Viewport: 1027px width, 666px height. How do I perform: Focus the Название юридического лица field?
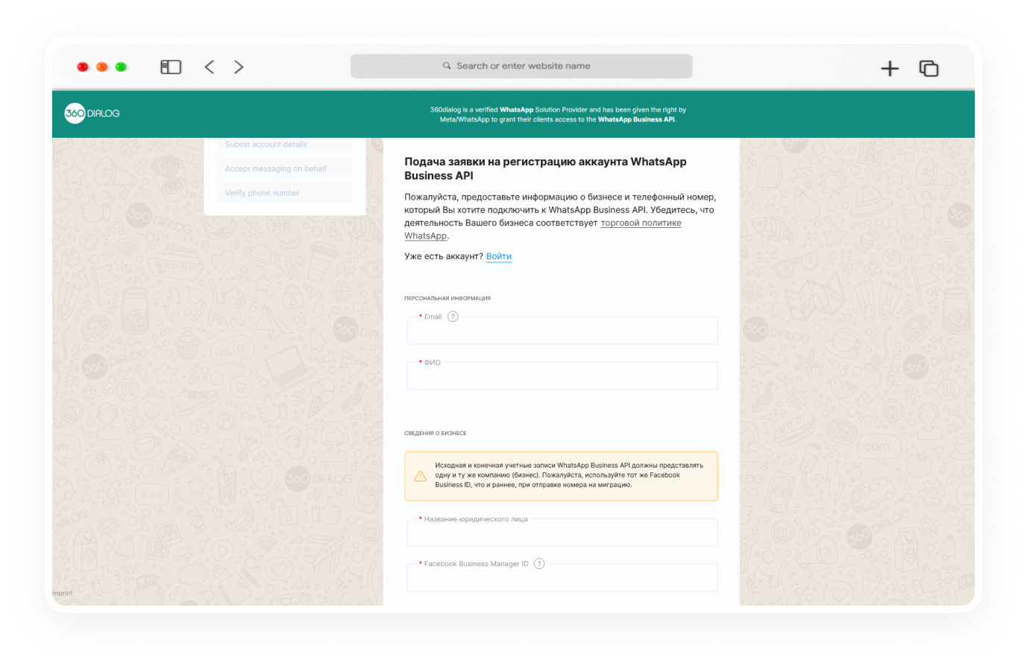[562, 533]
